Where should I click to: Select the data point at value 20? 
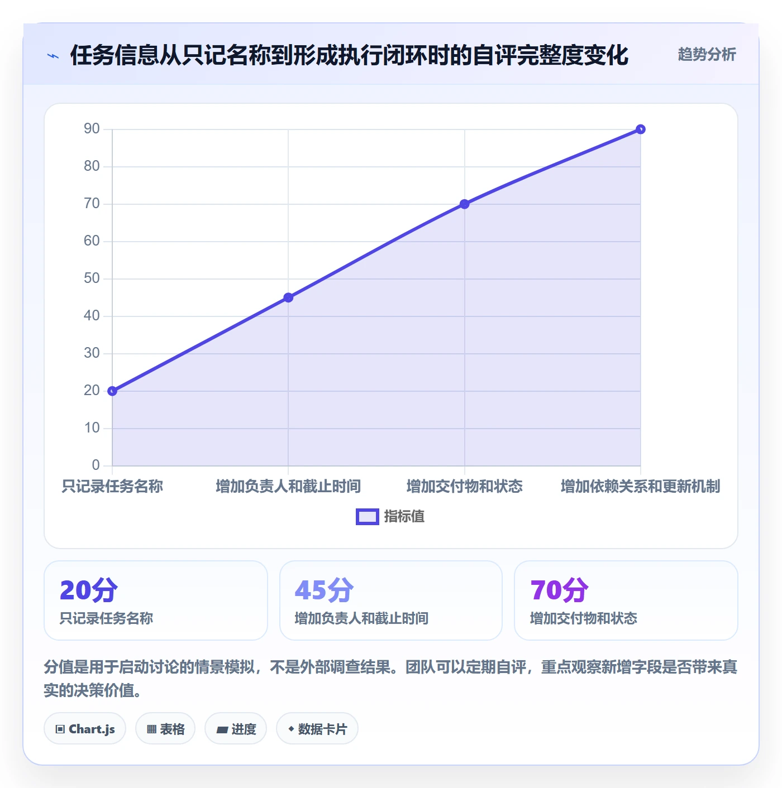click(112, 391)
